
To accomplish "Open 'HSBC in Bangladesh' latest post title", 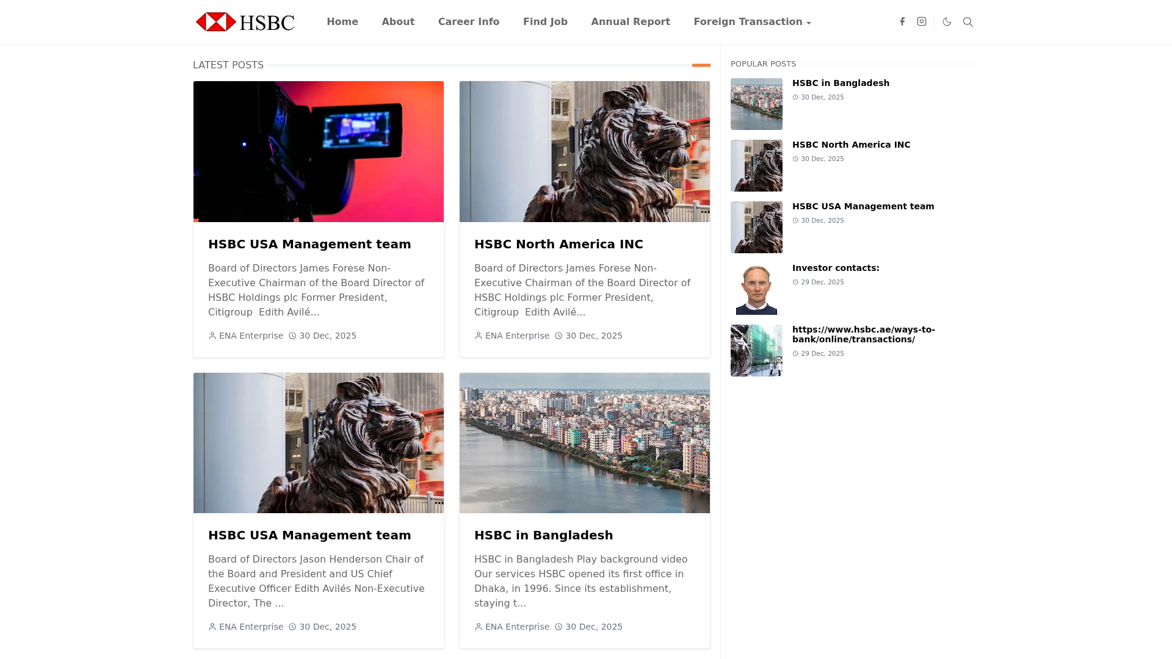I will (x=543, y=535).
